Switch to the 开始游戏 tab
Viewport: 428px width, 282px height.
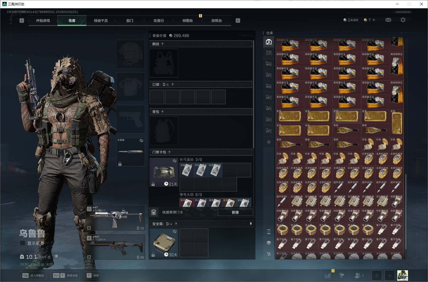[43, 21]
